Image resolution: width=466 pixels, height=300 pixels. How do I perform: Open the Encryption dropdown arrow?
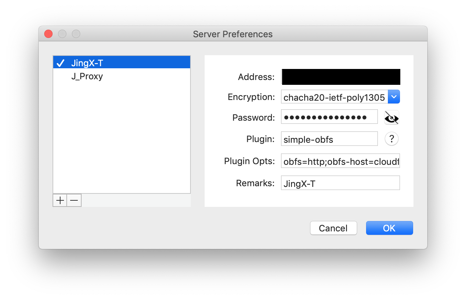394,97
